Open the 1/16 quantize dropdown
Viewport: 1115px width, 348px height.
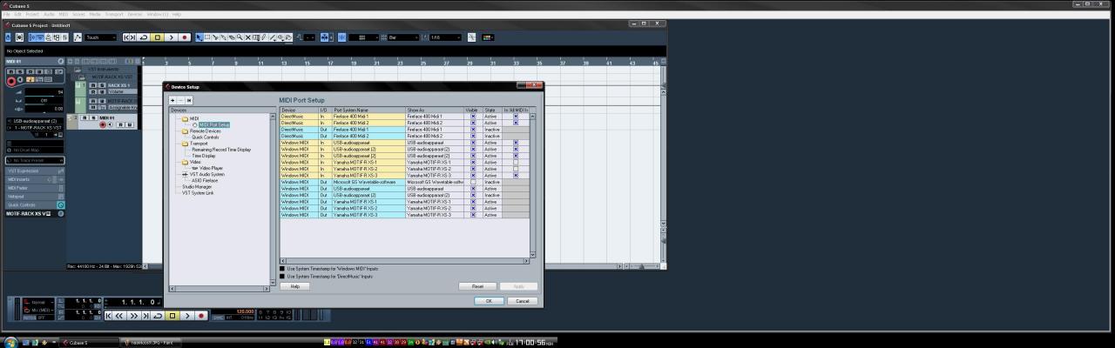(x=444, y=37)
